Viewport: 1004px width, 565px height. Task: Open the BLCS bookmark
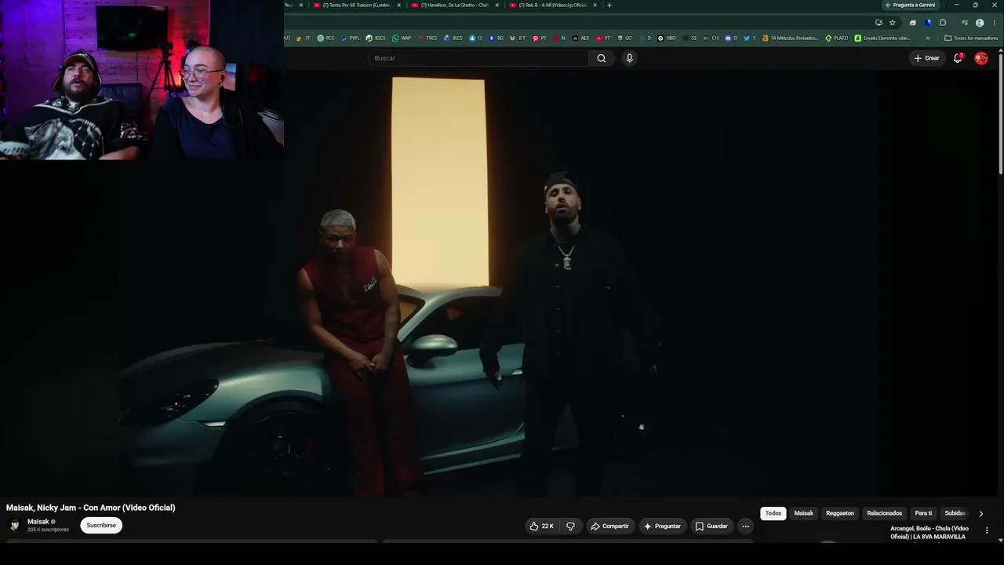pyautogui.click(x=453, y=38)
